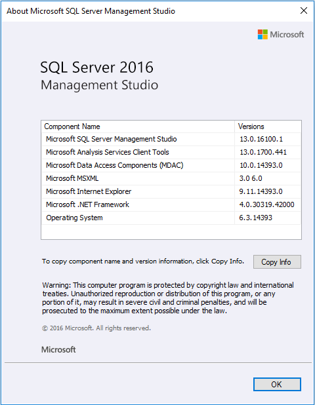This screenshot has width=315, height=405.
Task: Select the Microsoft MSXML row
Action: (171, 178)
